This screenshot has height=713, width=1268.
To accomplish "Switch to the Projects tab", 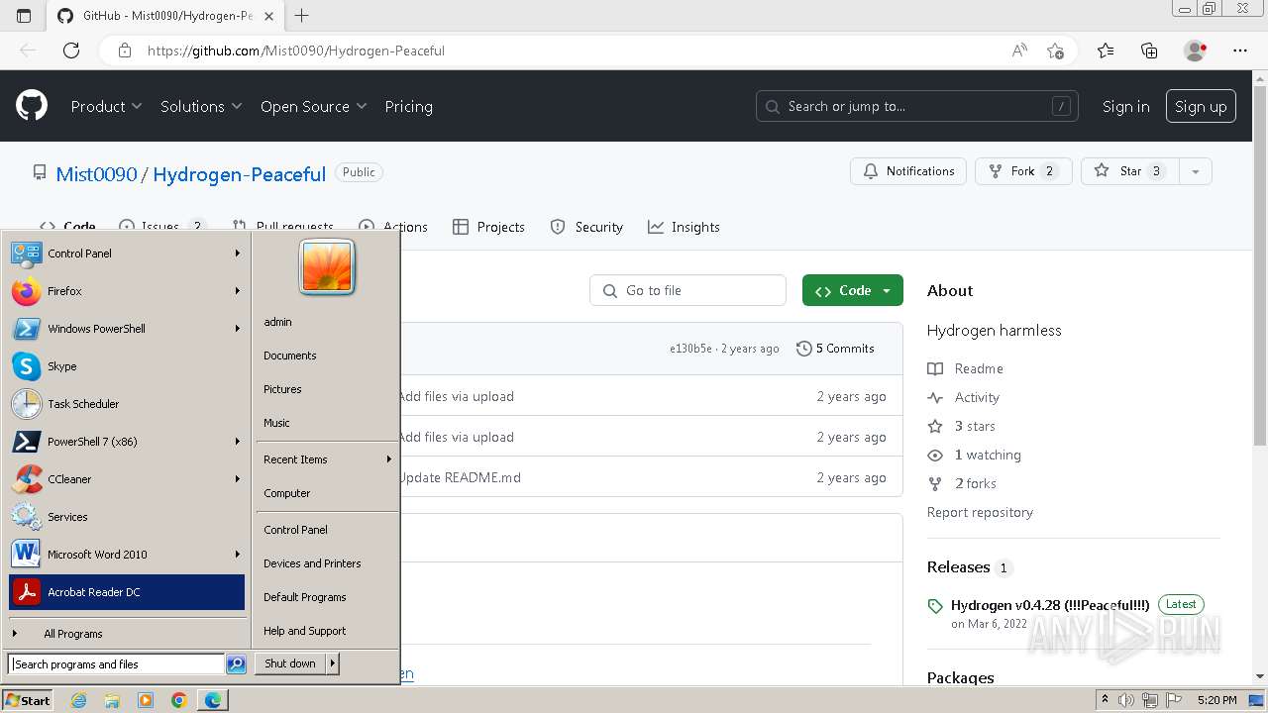I will click(x=488, y=227).
